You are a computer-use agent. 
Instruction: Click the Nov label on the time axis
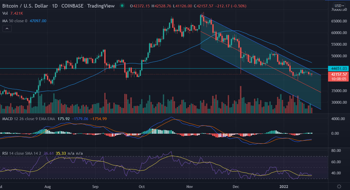(x=189, y=187)
